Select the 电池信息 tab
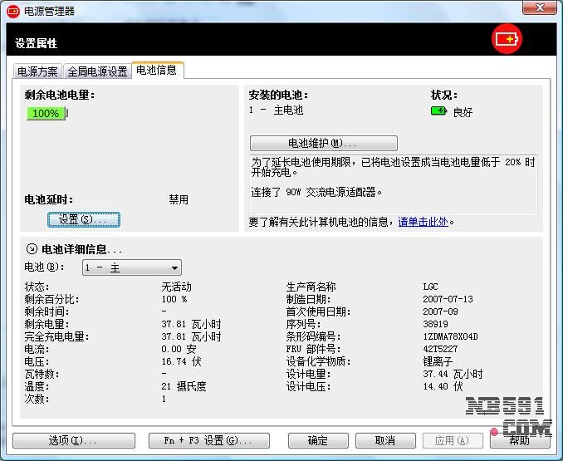563x461 pixels. point(157,71)
